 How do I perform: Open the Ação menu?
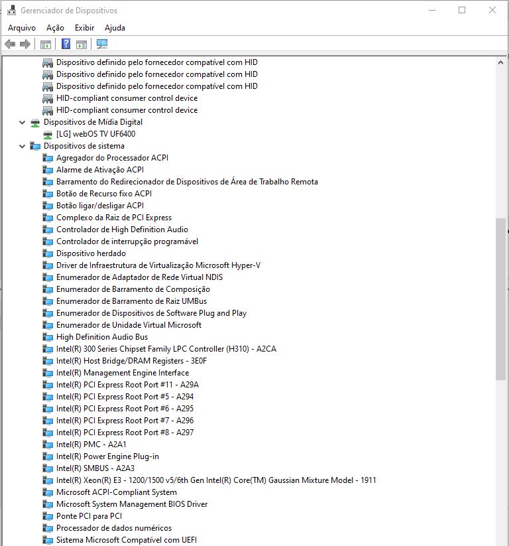click(x=55, y=28)
